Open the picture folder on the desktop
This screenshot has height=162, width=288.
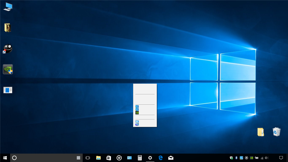[x=8, y=28]
